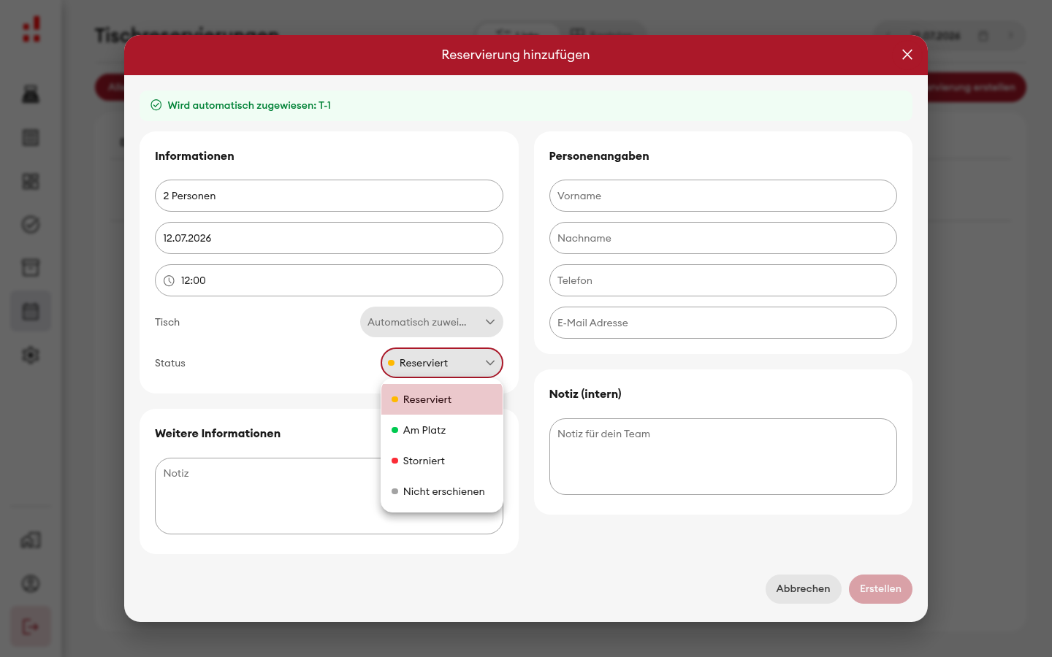
Task: Choose the 'Am Platz' status option
Action: point(442,430)
